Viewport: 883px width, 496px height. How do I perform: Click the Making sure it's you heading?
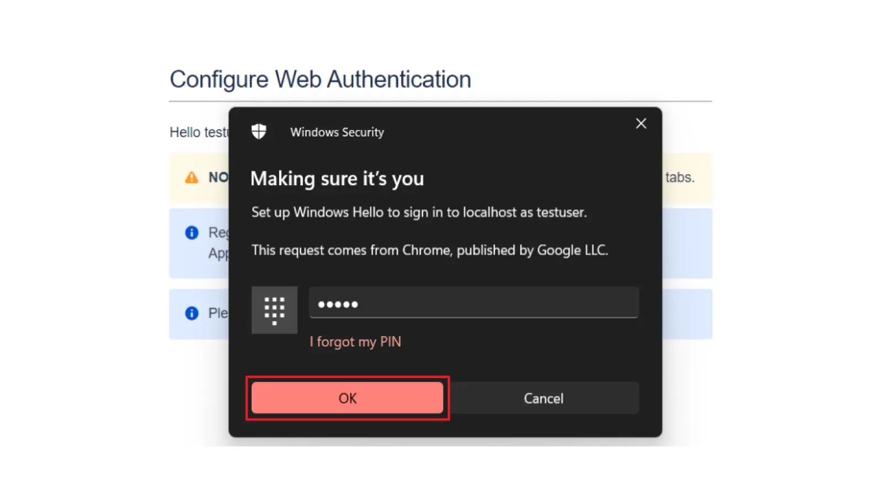[x=337, y=178]
